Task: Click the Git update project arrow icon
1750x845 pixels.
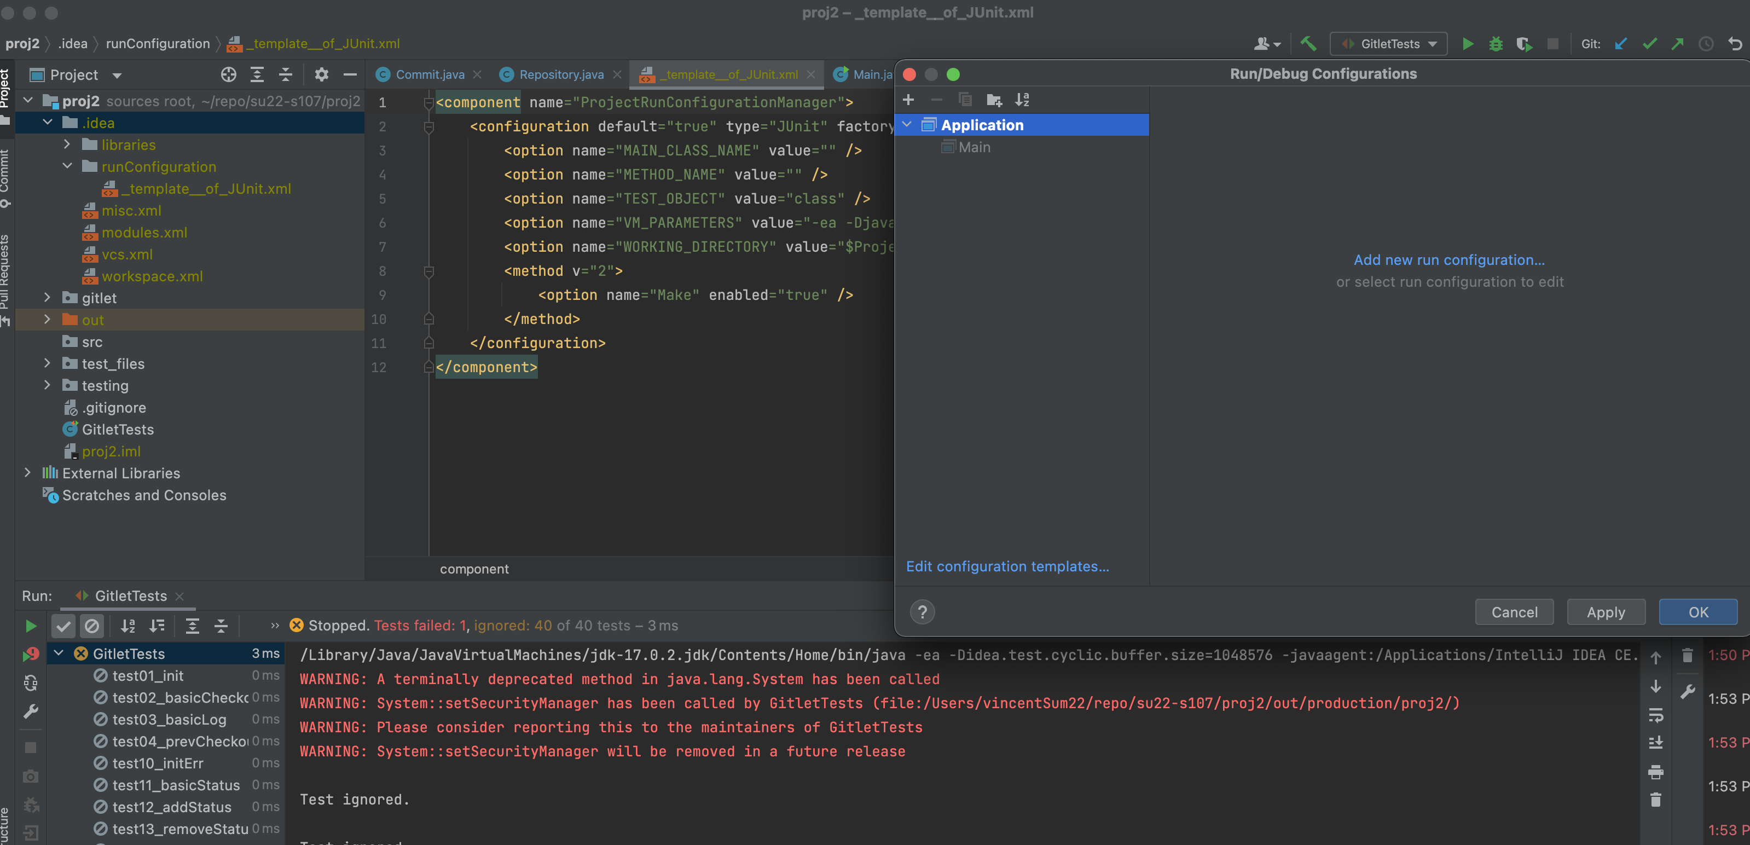Action: point(1621,44)
